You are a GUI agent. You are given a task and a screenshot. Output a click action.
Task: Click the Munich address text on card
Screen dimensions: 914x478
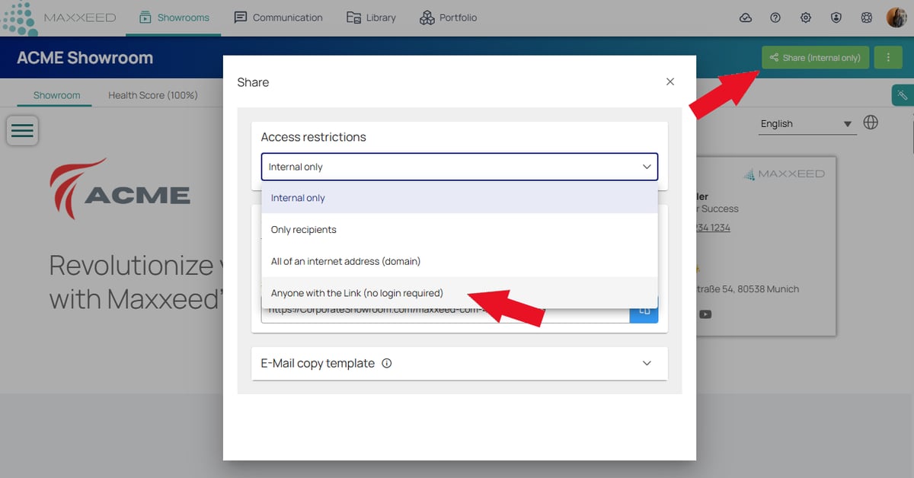coord(748,289)
